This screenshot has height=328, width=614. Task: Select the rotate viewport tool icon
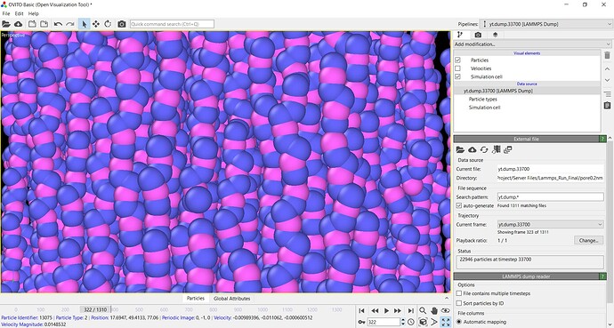point(108,24)
